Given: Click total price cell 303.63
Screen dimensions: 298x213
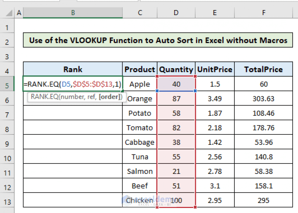Looking at the screenshot, I should 263,98.
